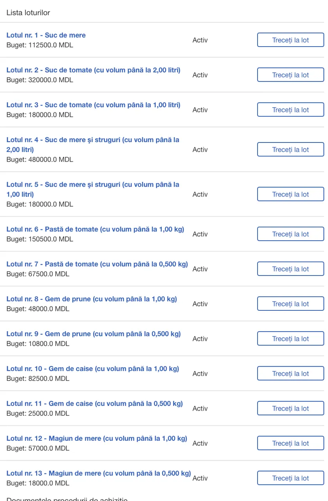The height and width of the screenshot is (501, 328).
Task: Open Lotul nr. 8 Gem de prune link
Action: [x=92, y=299]
